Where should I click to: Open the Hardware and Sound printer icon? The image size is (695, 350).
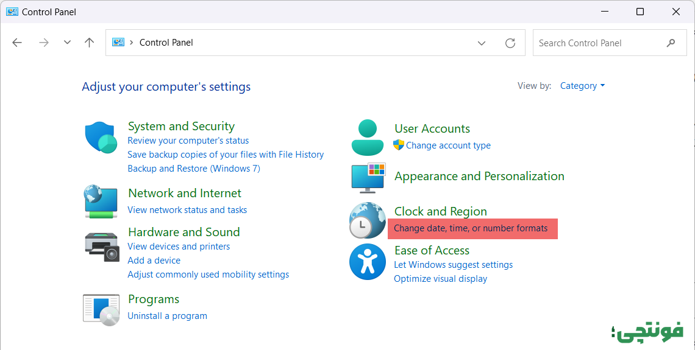click(x=102, y=247)
